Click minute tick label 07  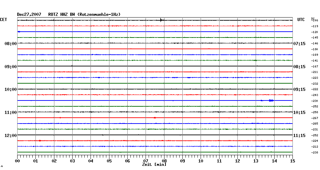[x=146, y=161]
